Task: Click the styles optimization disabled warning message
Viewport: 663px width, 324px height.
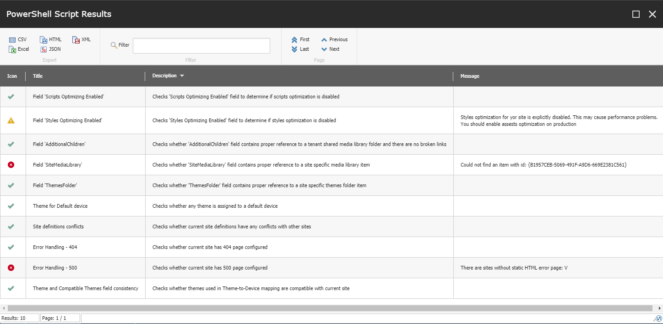Action: click(x=559, y=121)
